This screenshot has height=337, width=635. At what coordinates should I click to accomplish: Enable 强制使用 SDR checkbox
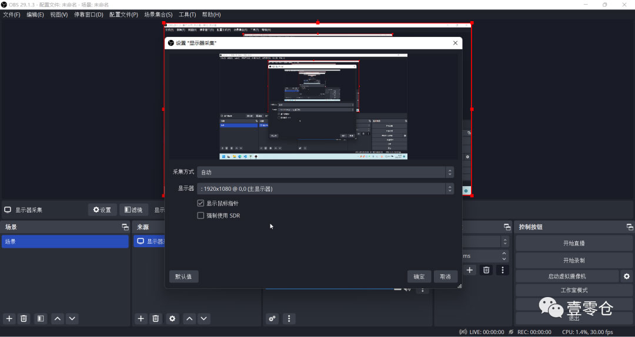pos(201,215)
